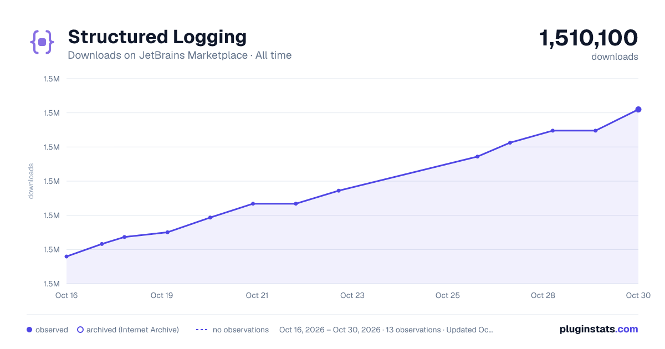The width and height of the screenshot is (665, 349).
Task: Click the Oct 19 axis label
Action: 162,295
